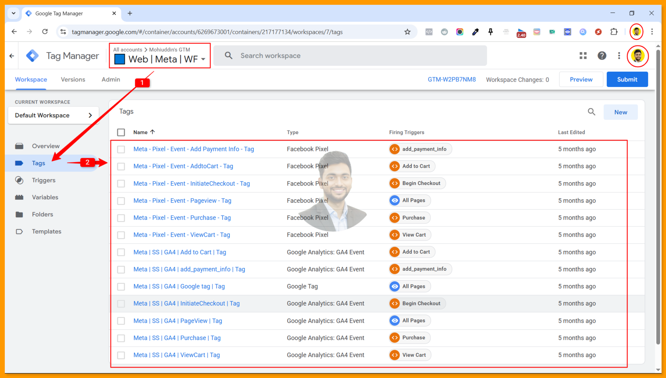The height and width of the screenshot is (378, 666).
Task: Open the Tags section icon in sidebar
Action: pos(19,163)
